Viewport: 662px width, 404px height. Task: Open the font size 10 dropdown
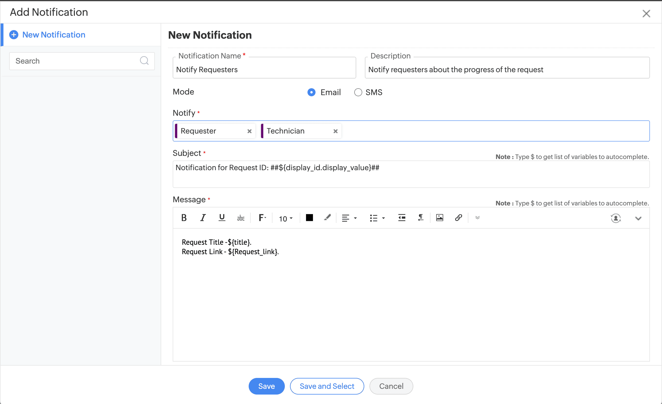[286, 219]
